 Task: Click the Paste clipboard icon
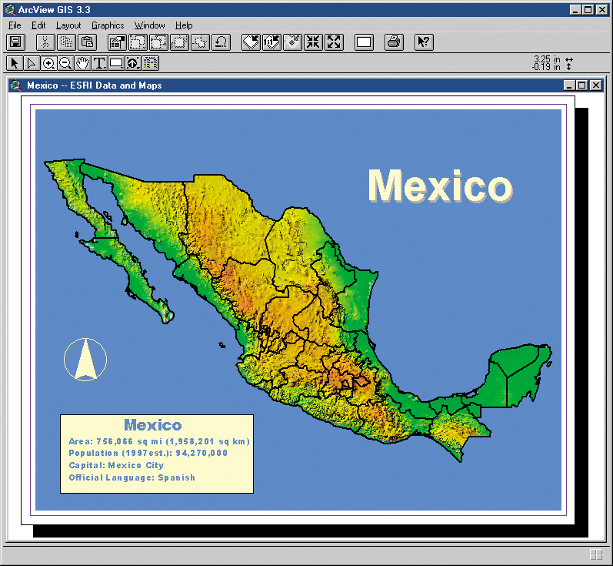click(x=87, y=42)
